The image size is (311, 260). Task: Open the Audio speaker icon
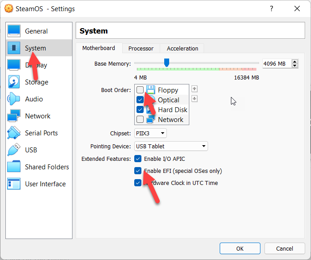14,99
